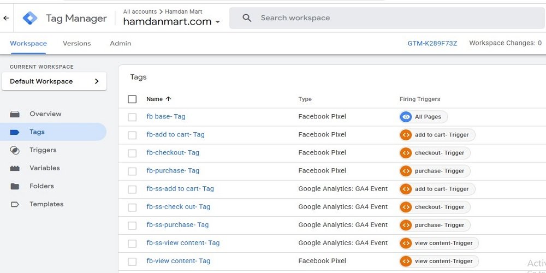The image size is (546, 273).
Task: Click the Firing Triggers column header
Action: tap(420, 99)
